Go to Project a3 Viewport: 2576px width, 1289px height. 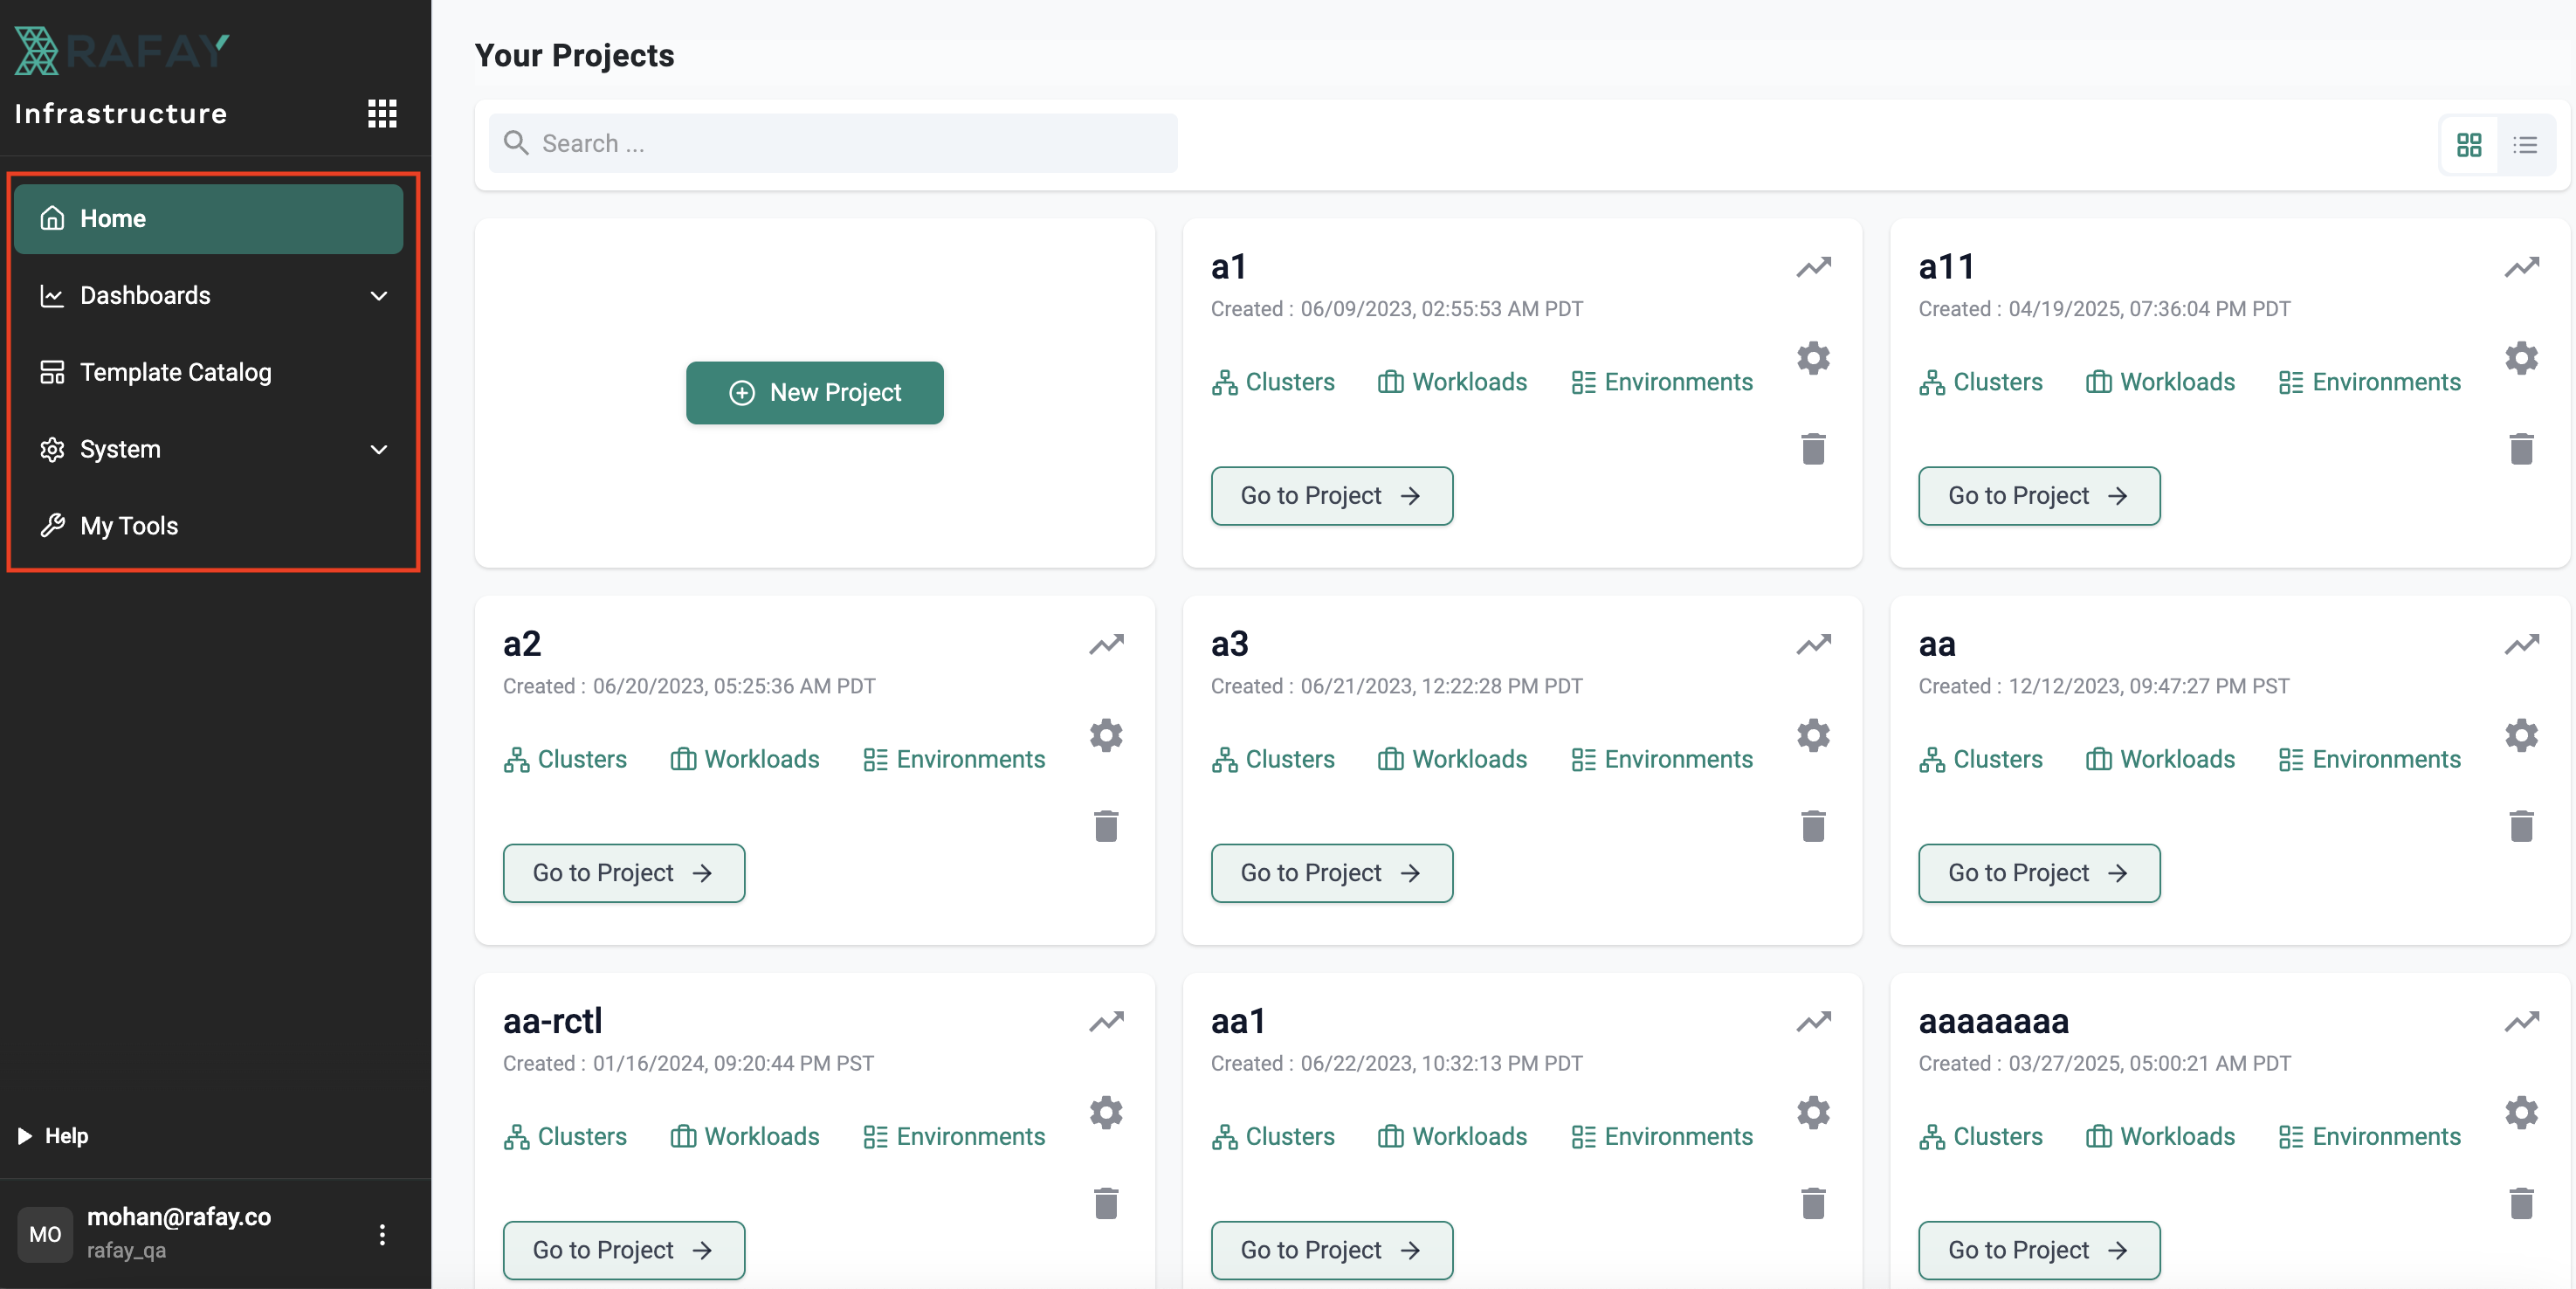(x=1331, y=873)
